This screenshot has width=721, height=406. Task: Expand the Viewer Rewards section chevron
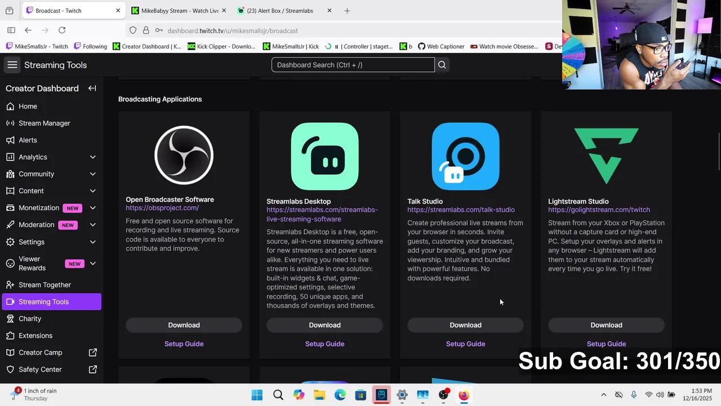(93, 263)
